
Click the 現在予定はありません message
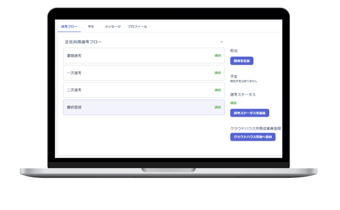[x=244, y=82]
